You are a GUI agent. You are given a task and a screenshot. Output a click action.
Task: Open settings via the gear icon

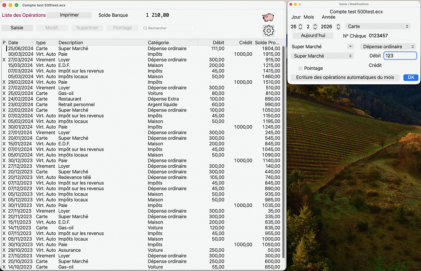coord(268,30)
